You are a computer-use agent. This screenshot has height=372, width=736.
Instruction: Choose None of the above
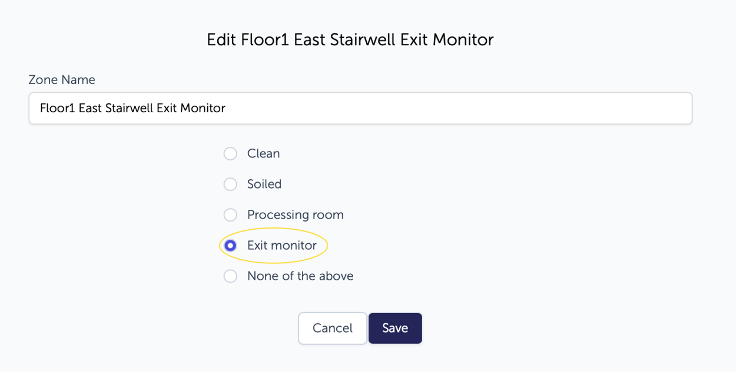tap(230, 276)
